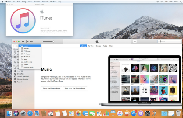183x118 pixels.
Task: Switch to the Store tab
Action: [x=111, y=46]
